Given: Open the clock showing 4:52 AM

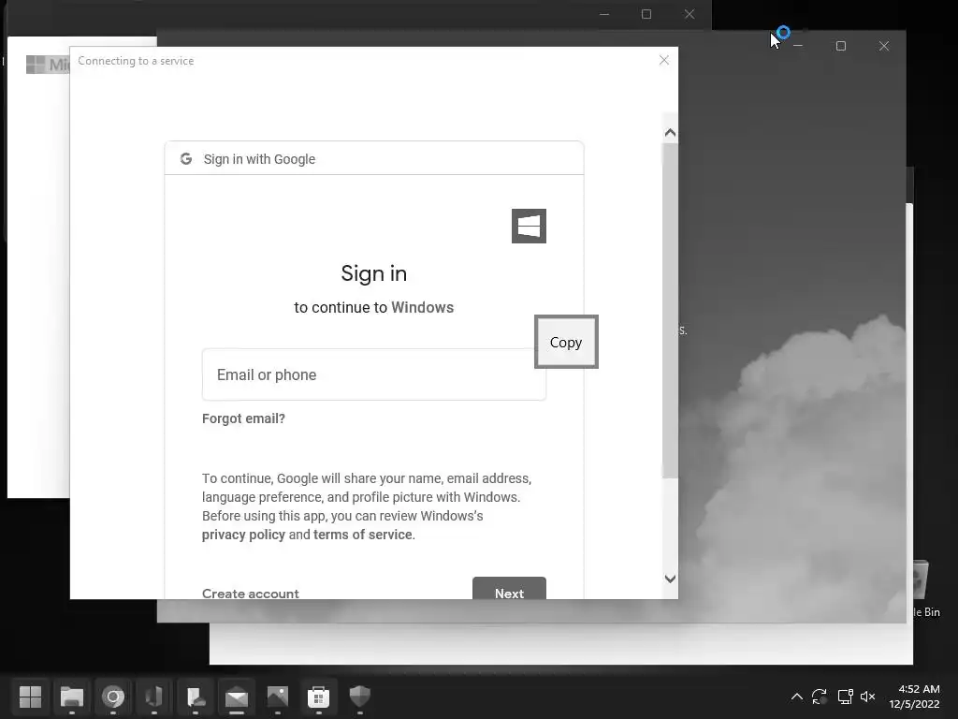Looking at the screenshot, I should pos(915,697).
